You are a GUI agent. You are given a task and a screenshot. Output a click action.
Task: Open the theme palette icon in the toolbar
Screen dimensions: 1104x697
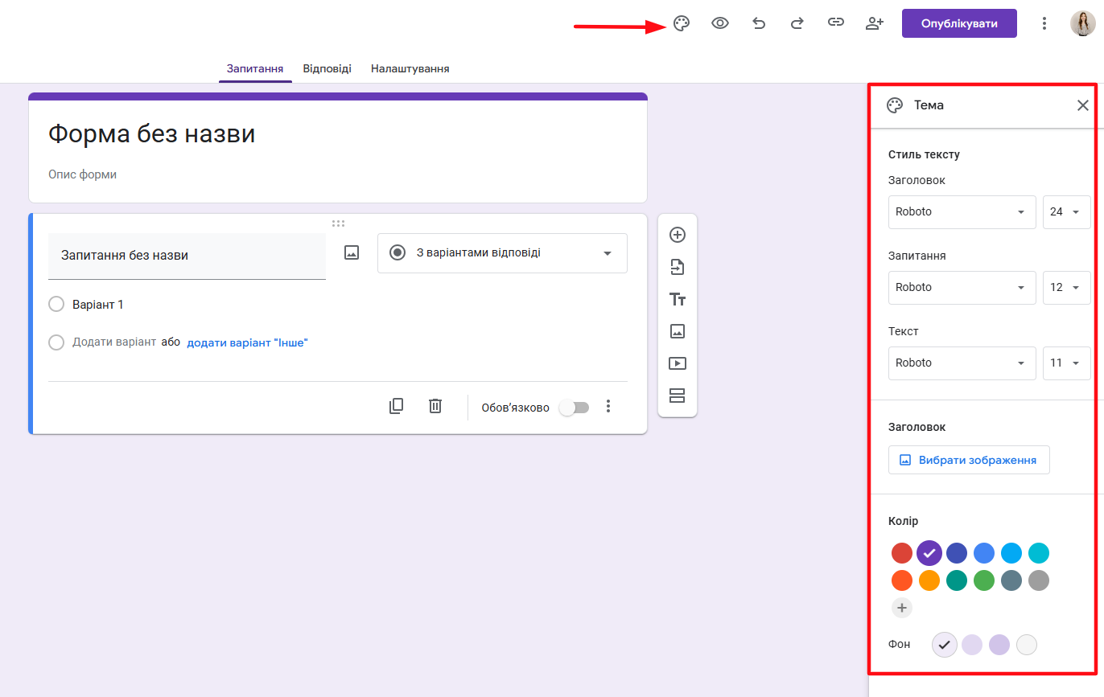(x=681, y=23)
